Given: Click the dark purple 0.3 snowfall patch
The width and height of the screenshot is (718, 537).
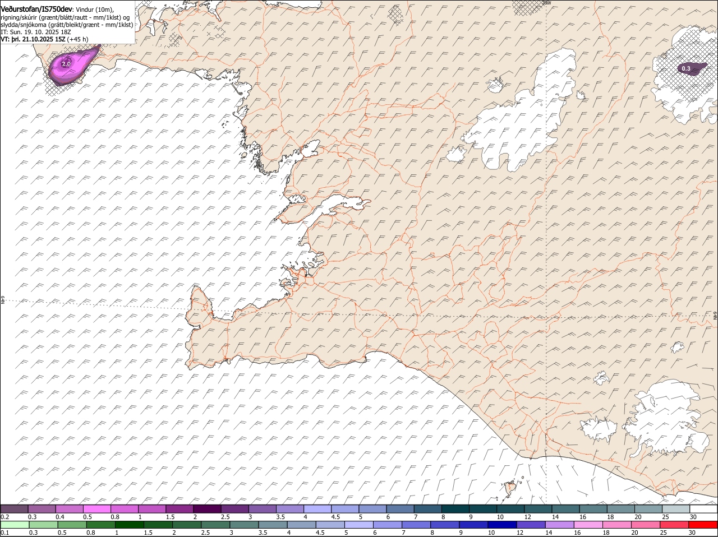Looking at the screenshot, I should (693, 68).
